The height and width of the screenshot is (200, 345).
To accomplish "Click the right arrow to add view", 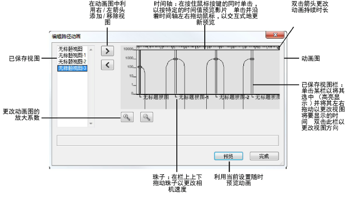I will 107,51.
